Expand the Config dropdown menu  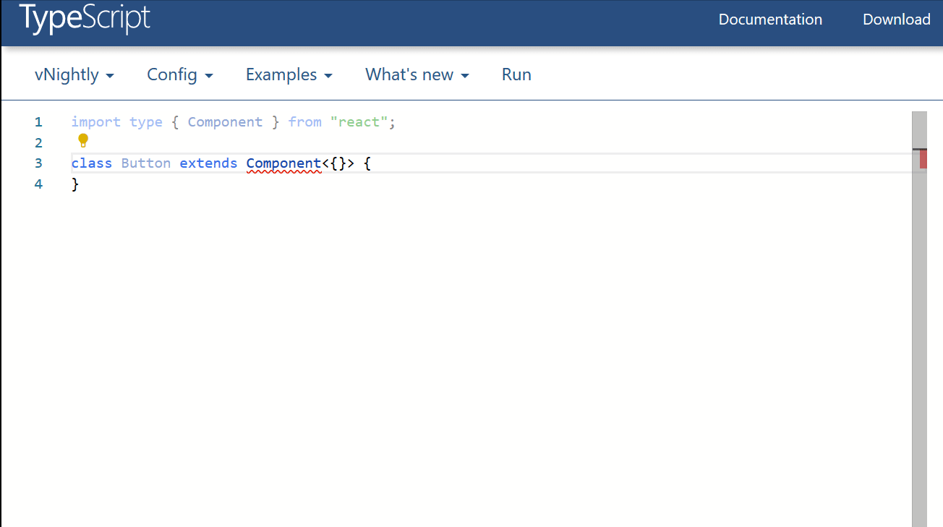pyautogui.click(x=180, y=74)
